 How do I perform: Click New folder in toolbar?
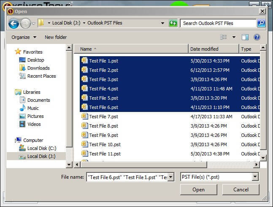(x=56, y=37)
